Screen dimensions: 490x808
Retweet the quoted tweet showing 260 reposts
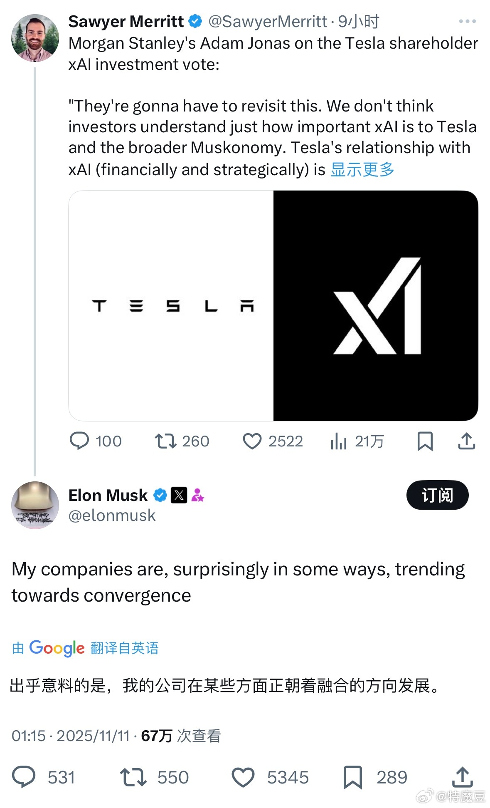pyautogui.click(x=166, y=441)
